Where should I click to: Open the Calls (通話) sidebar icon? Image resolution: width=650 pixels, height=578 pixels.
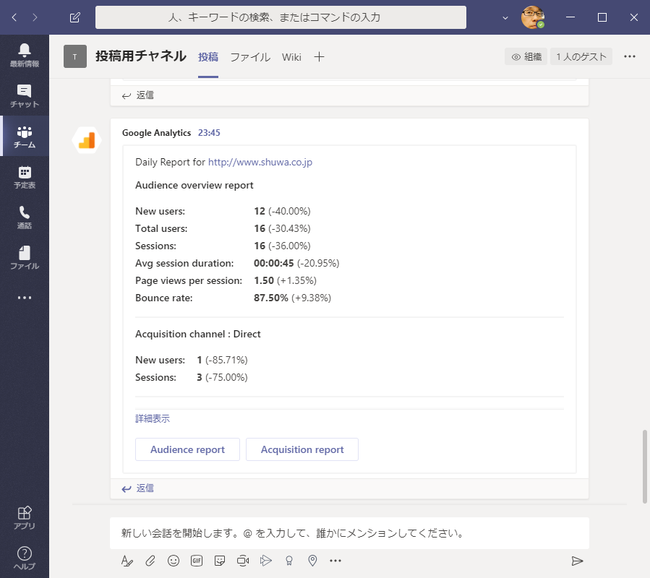(25, 217)
